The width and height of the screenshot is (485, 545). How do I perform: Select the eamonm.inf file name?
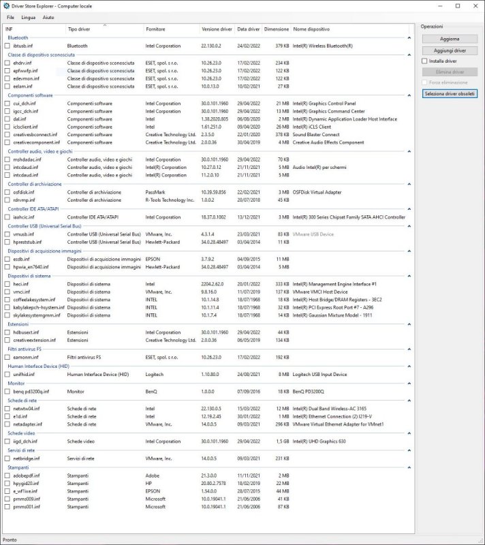(x=26, y=357)
